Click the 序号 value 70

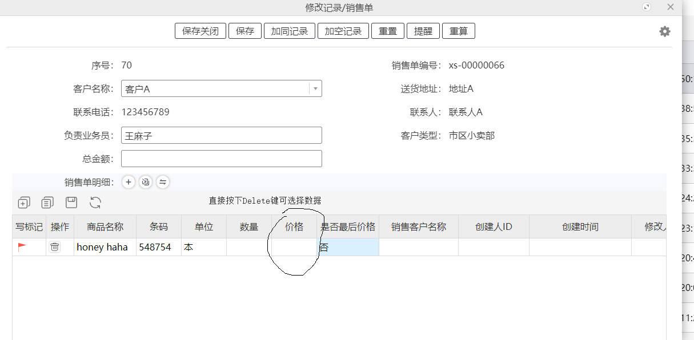(x=126, y=65)
